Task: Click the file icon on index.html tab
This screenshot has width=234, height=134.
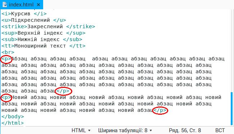Action: click(5, 5)
